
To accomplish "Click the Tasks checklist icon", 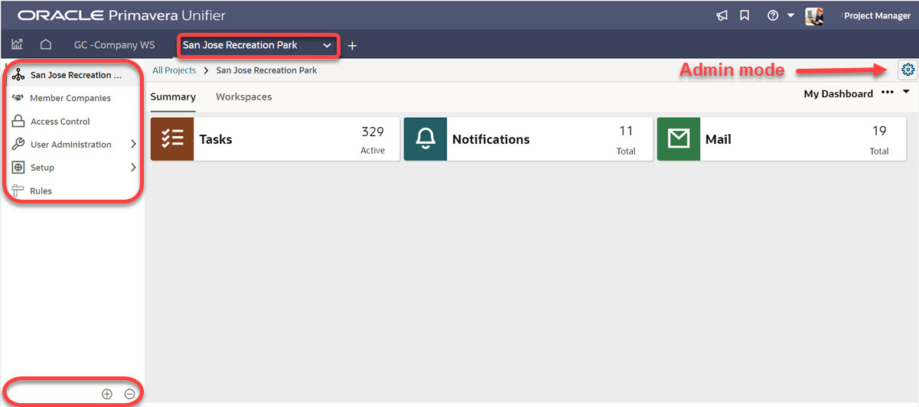I will (172, 139).
